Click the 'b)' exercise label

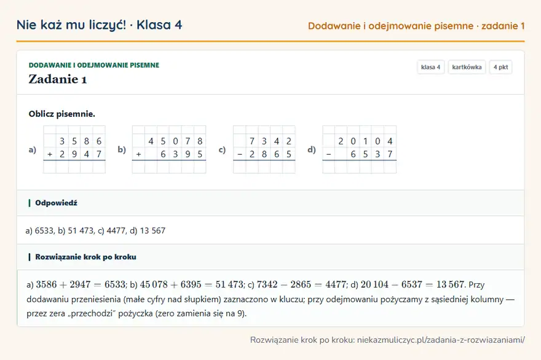click(x=122, y=149)
